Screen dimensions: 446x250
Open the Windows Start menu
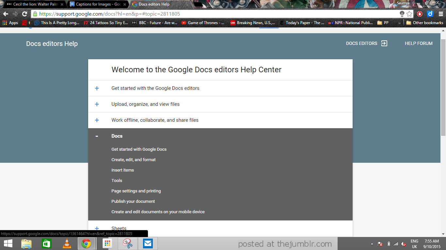coord(8,243)
